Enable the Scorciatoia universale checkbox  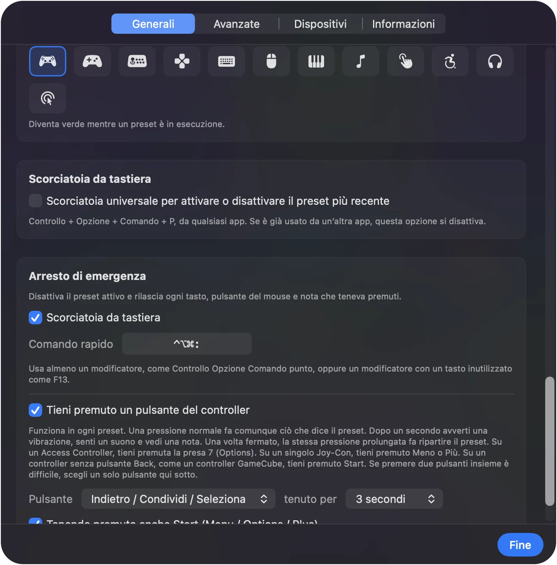coord(35,201)
